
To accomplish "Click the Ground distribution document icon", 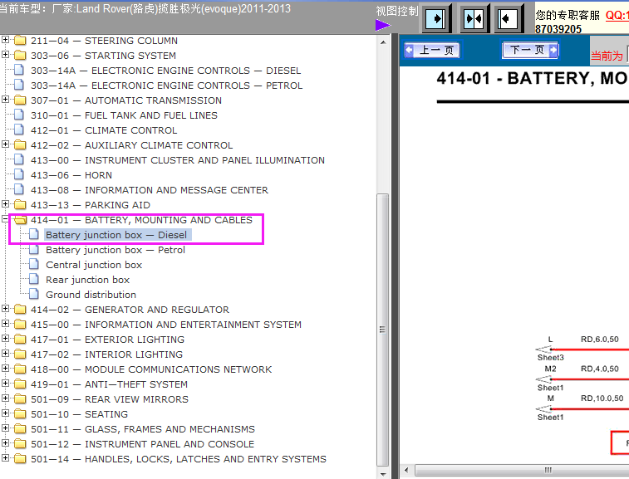I will tap(34, 294).
